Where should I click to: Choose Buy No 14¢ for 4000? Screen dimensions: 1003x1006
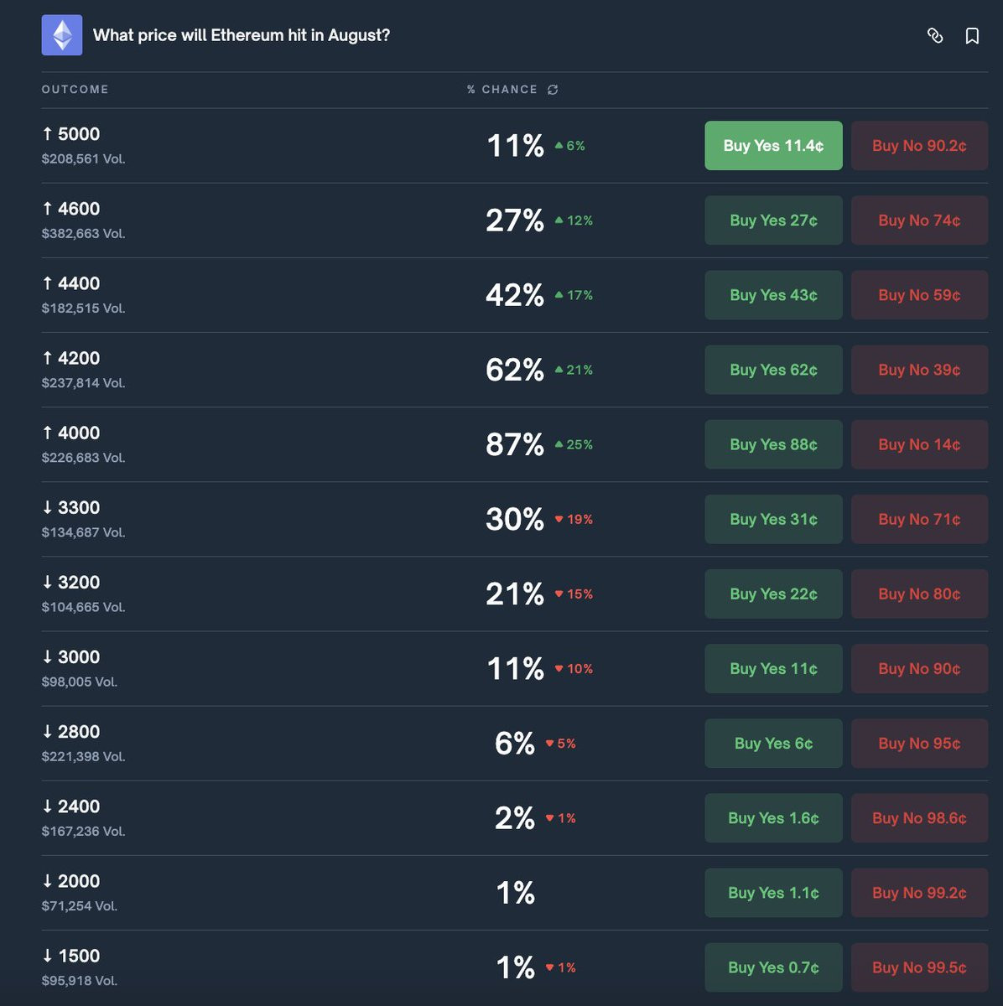(919, 444)
